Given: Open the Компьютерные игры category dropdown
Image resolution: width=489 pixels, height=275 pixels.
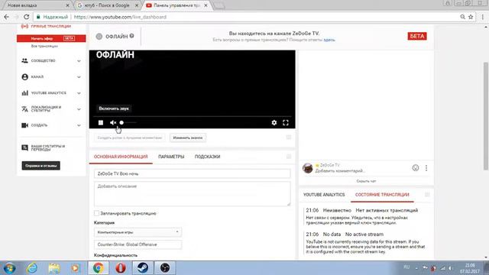Looking at the screenshot, I should point(138,232).
